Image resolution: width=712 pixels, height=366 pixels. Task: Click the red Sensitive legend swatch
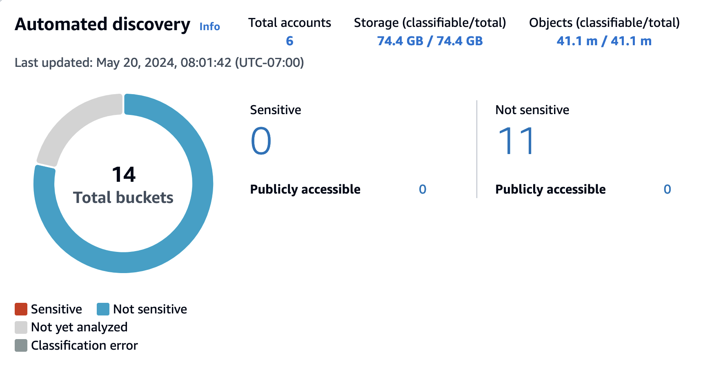coord(21,309)
